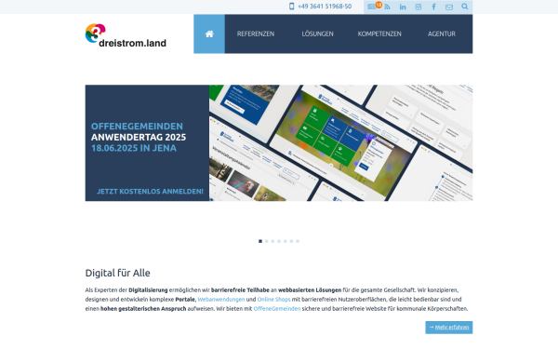
Task: Open the Agentur menu
Action: [x=441, y=34]
